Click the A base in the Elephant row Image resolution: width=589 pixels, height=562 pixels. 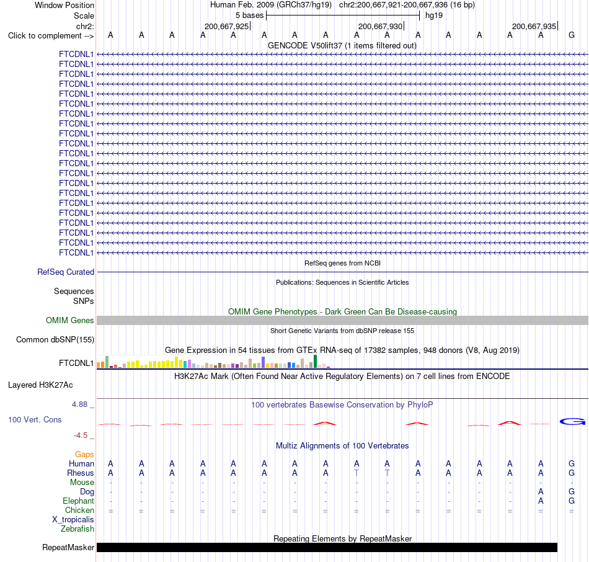(541, 501)
